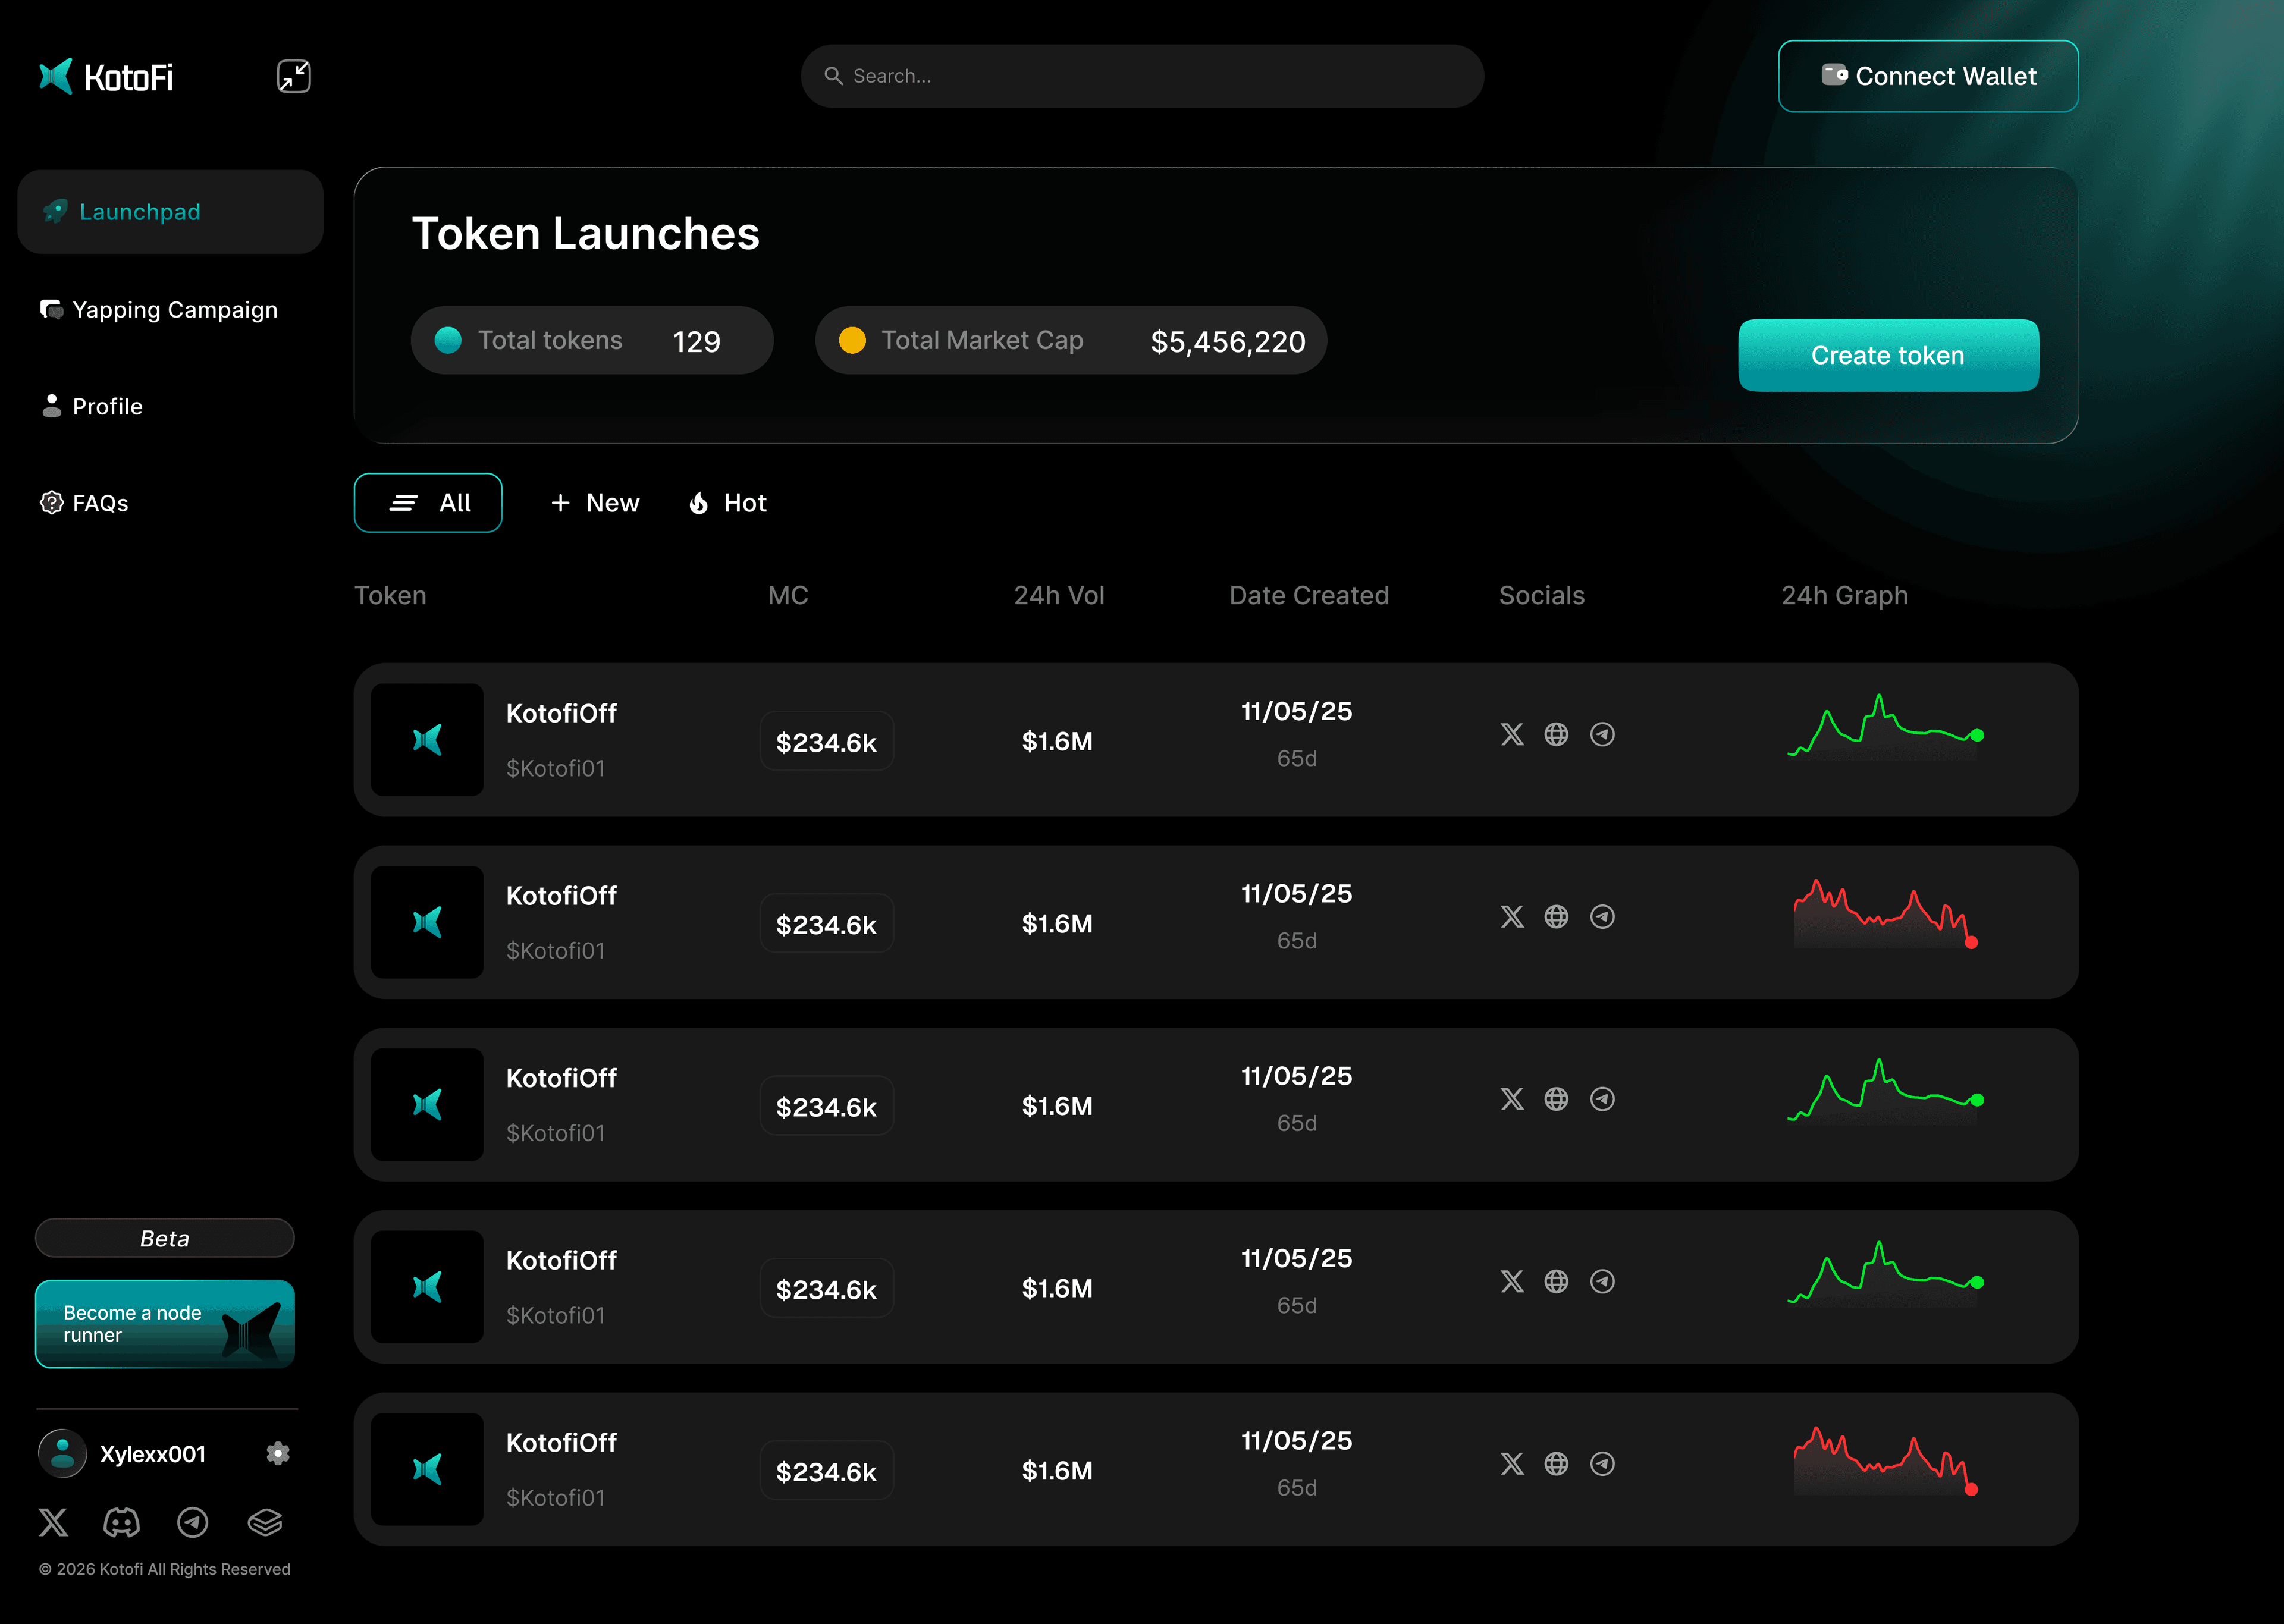The image size is (2284, 1624).
Task: Switch to the New tokens filter
Action: pos(595,503)
